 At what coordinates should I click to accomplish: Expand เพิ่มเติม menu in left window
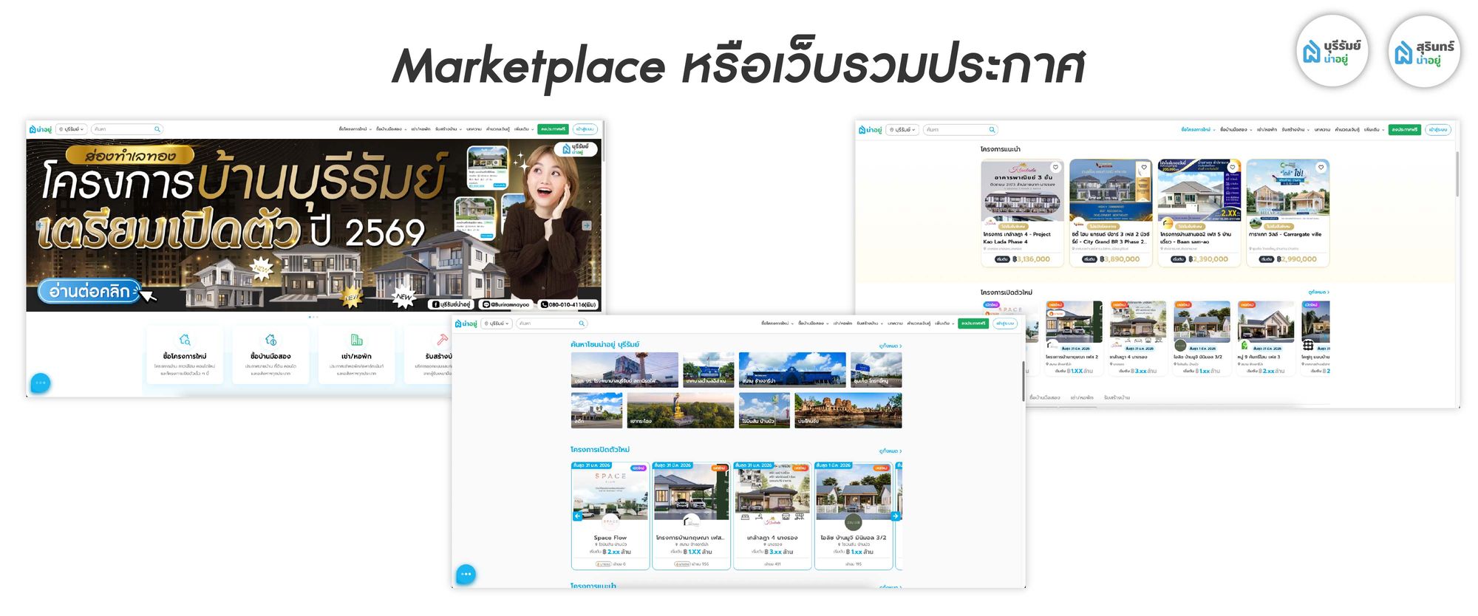point(524,129)
